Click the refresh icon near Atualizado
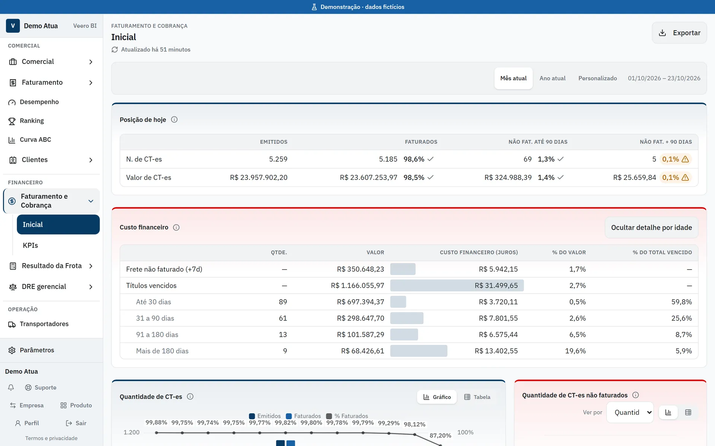Image resolution: width=715 pixels, height=446 pixels. click(115, 49)
